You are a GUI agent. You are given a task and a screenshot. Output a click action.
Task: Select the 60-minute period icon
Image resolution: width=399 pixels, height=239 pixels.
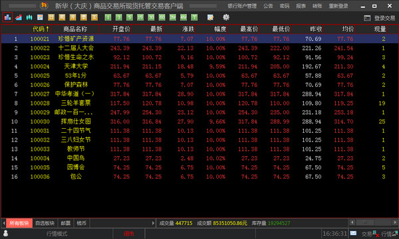(x=162, y=17)
